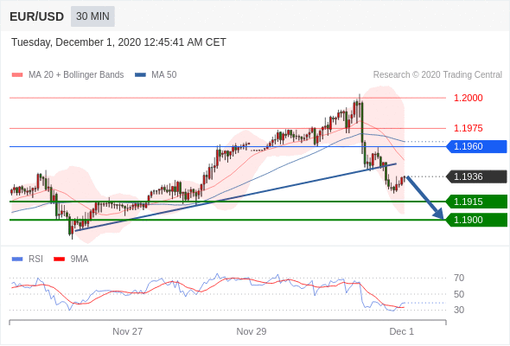This screenshot has height=346, width=510.
Task: Click the pink MA 20 legend swatch
Action: point(17,75)
